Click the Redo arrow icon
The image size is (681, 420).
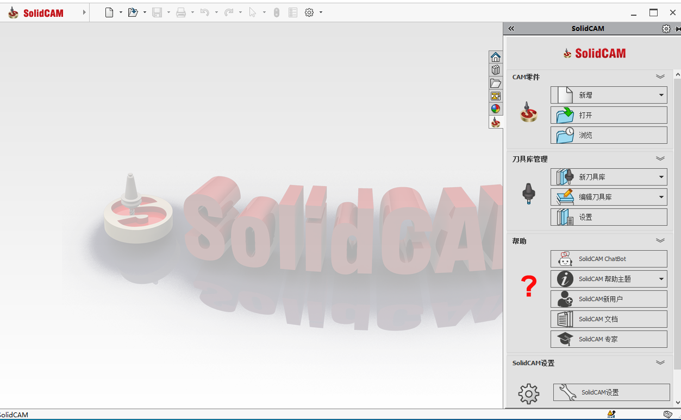(229, 12)
